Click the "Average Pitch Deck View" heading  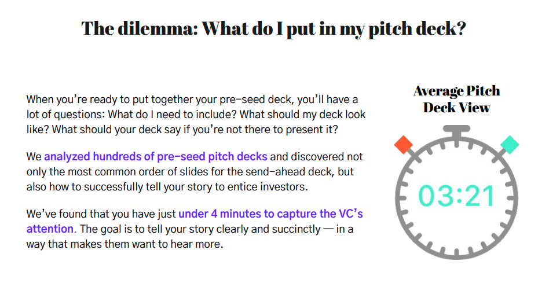pos(456,99)
